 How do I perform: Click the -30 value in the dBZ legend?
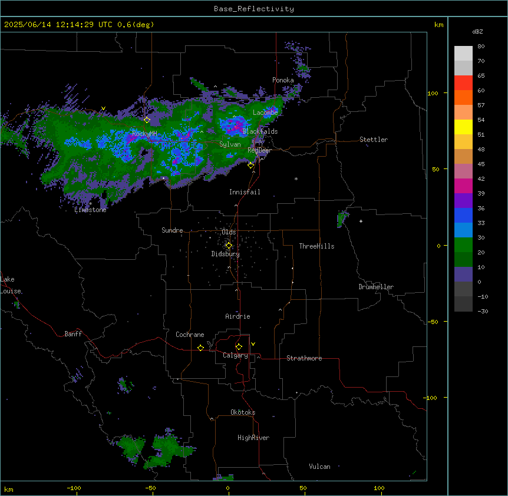click(483, 311)
